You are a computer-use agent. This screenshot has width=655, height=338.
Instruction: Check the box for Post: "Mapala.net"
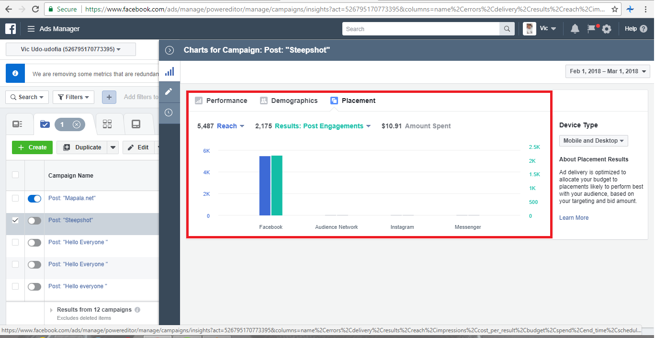[x=15, y=198]
